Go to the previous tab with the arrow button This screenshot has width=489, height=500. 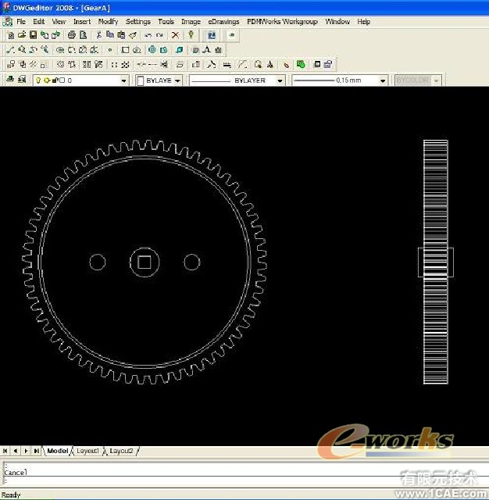pos(16,451)
